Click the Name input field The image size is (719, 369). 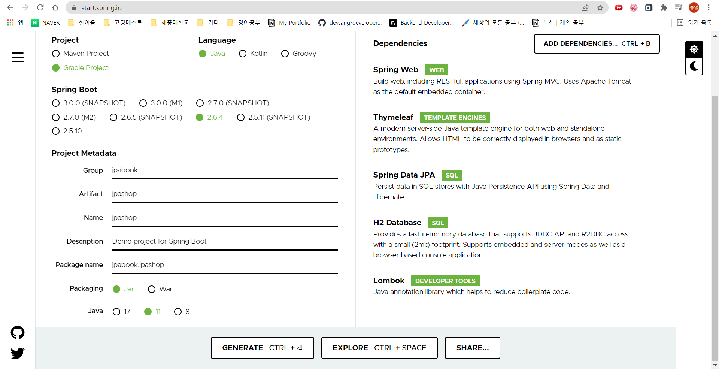(x=225, y=218)
